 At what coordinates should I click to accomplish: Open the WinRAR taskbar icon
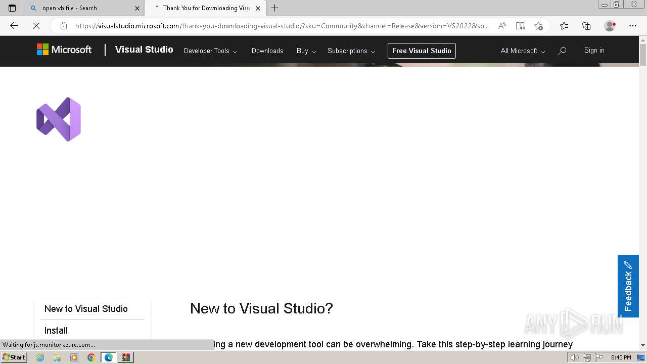click(126, 357)
